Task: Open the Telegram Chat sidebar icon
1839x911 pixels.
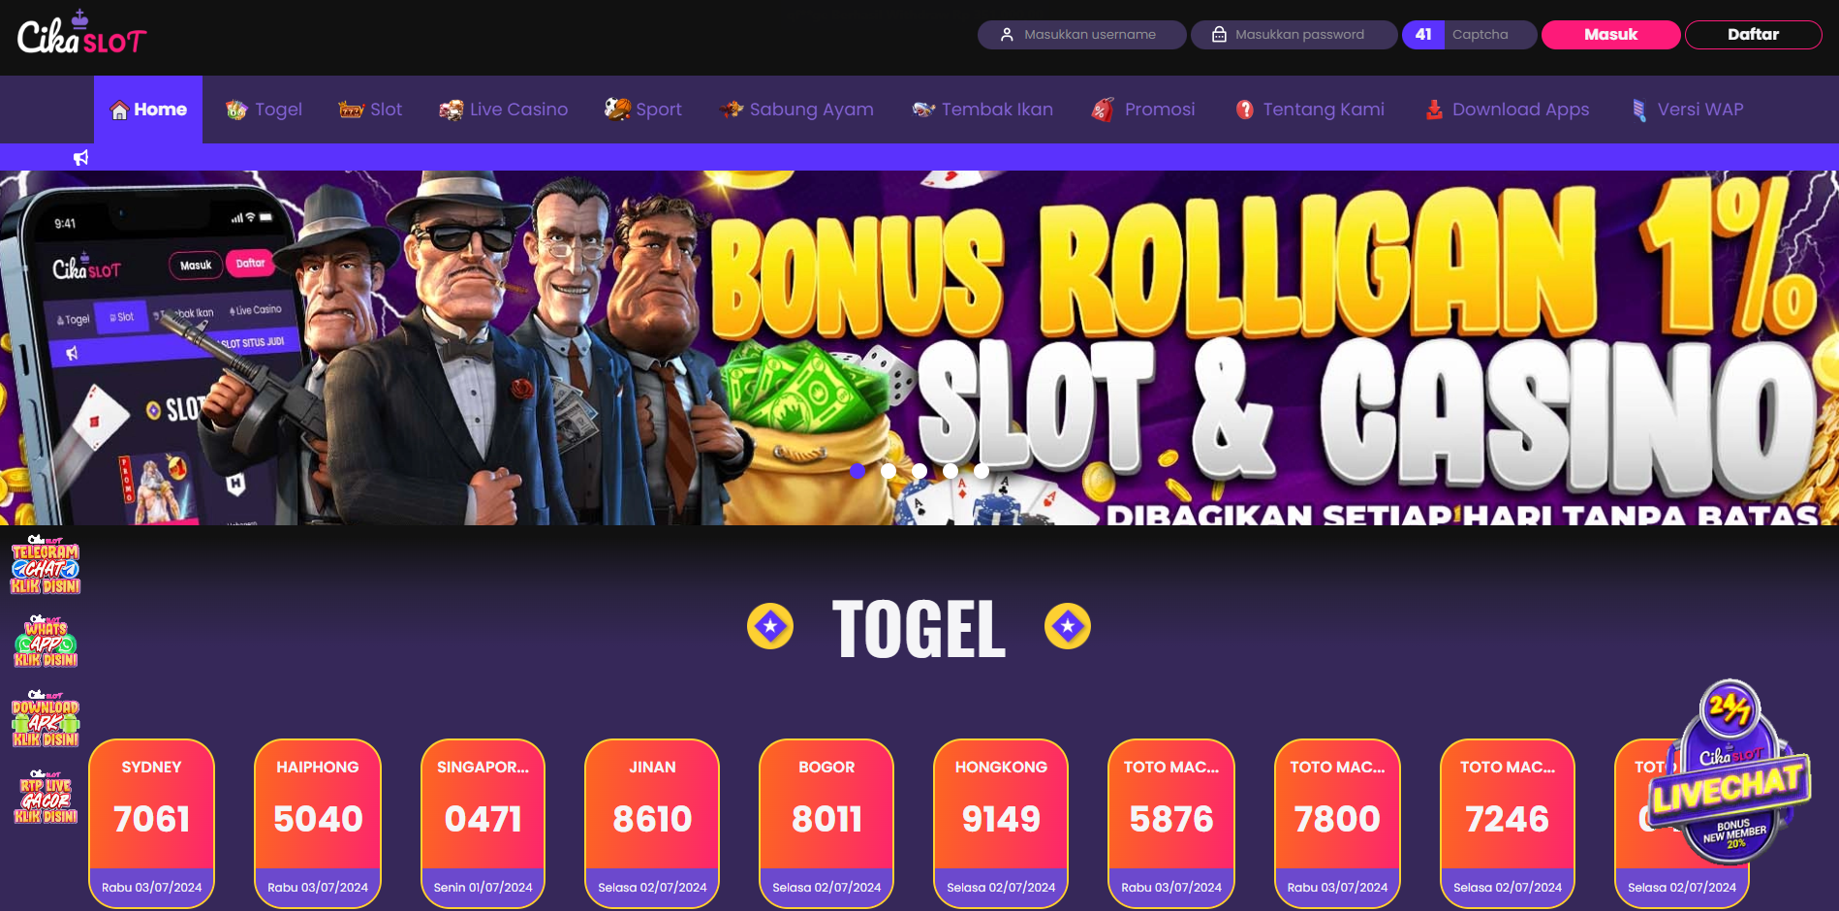Action: click(x=46, y=565)
